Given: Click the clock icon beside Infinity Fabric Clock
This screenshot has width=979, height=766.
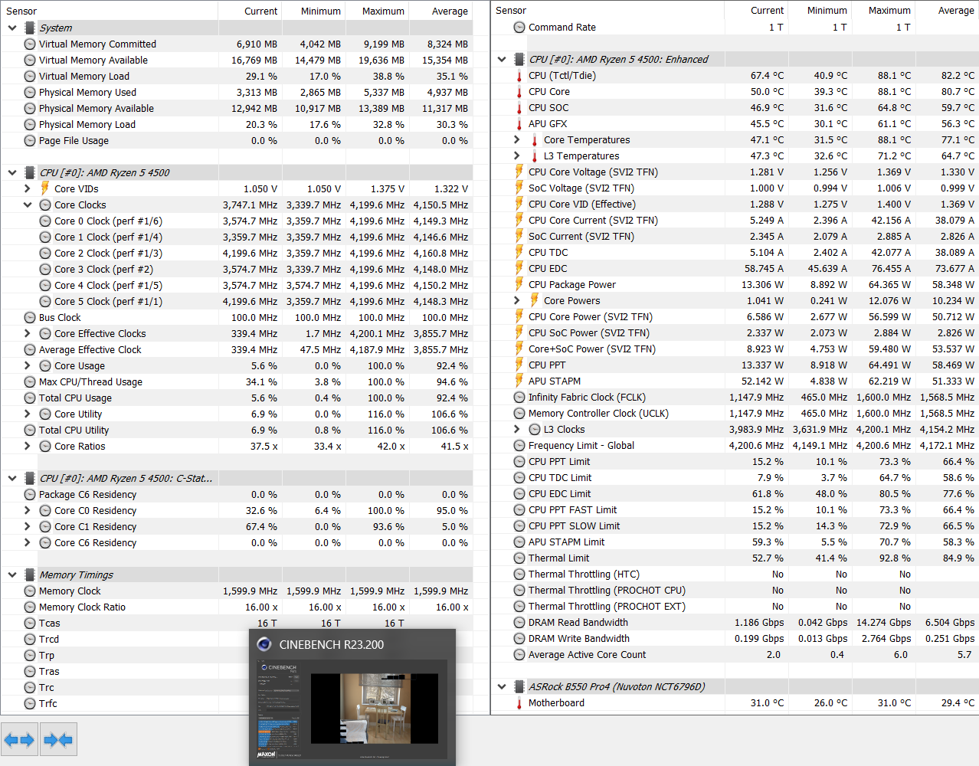Looking at the screenshot, I should [x=519, y=397].
